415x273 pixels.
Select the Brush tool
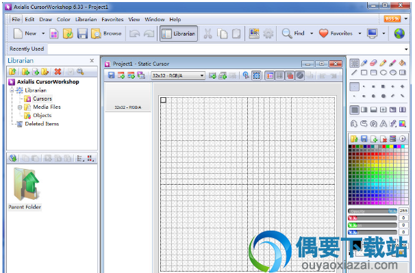392,63
